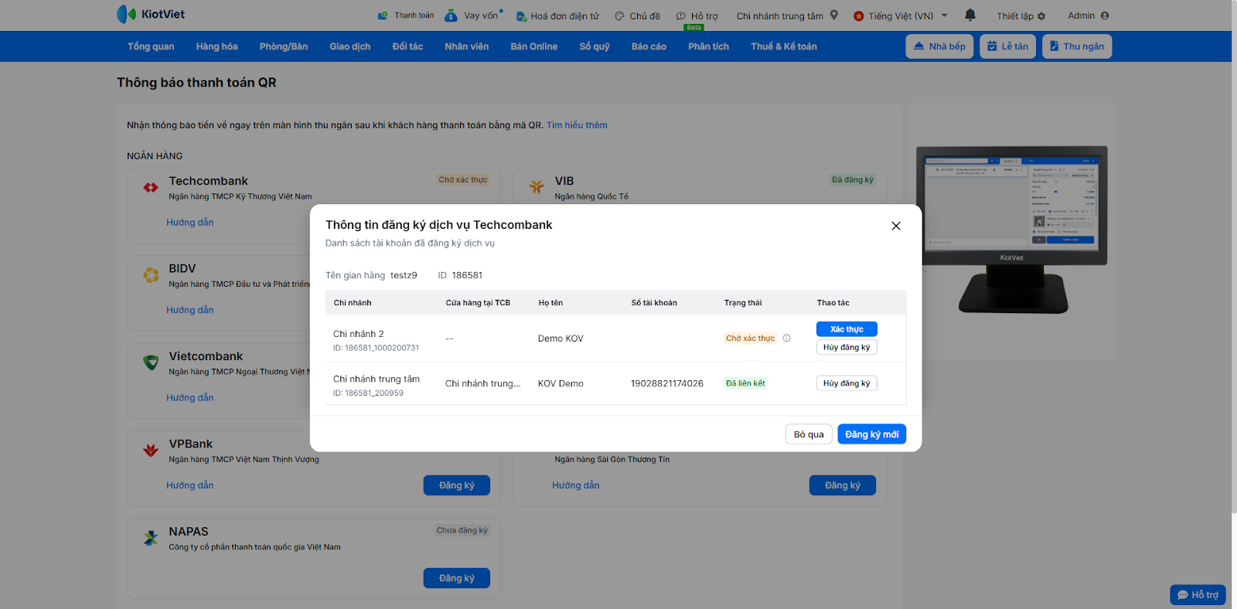Open Thiết lập settings gear
Image resolution: width=1237 pixels, height=609 pixels.
click(x=1041, y=16)
